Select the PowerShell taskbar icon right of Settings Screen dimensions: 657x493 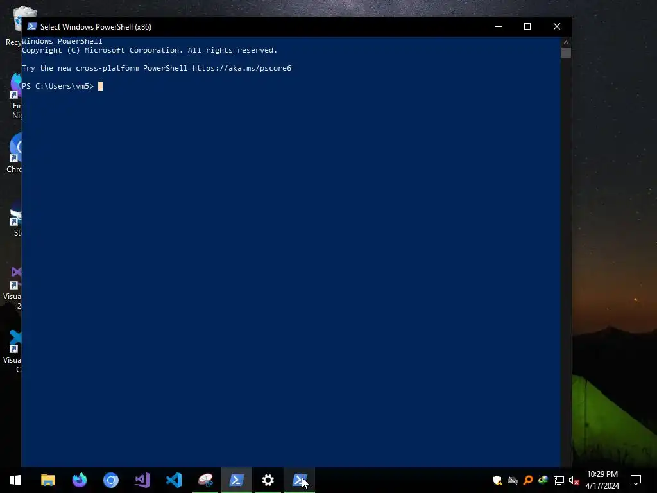(300, 480)
